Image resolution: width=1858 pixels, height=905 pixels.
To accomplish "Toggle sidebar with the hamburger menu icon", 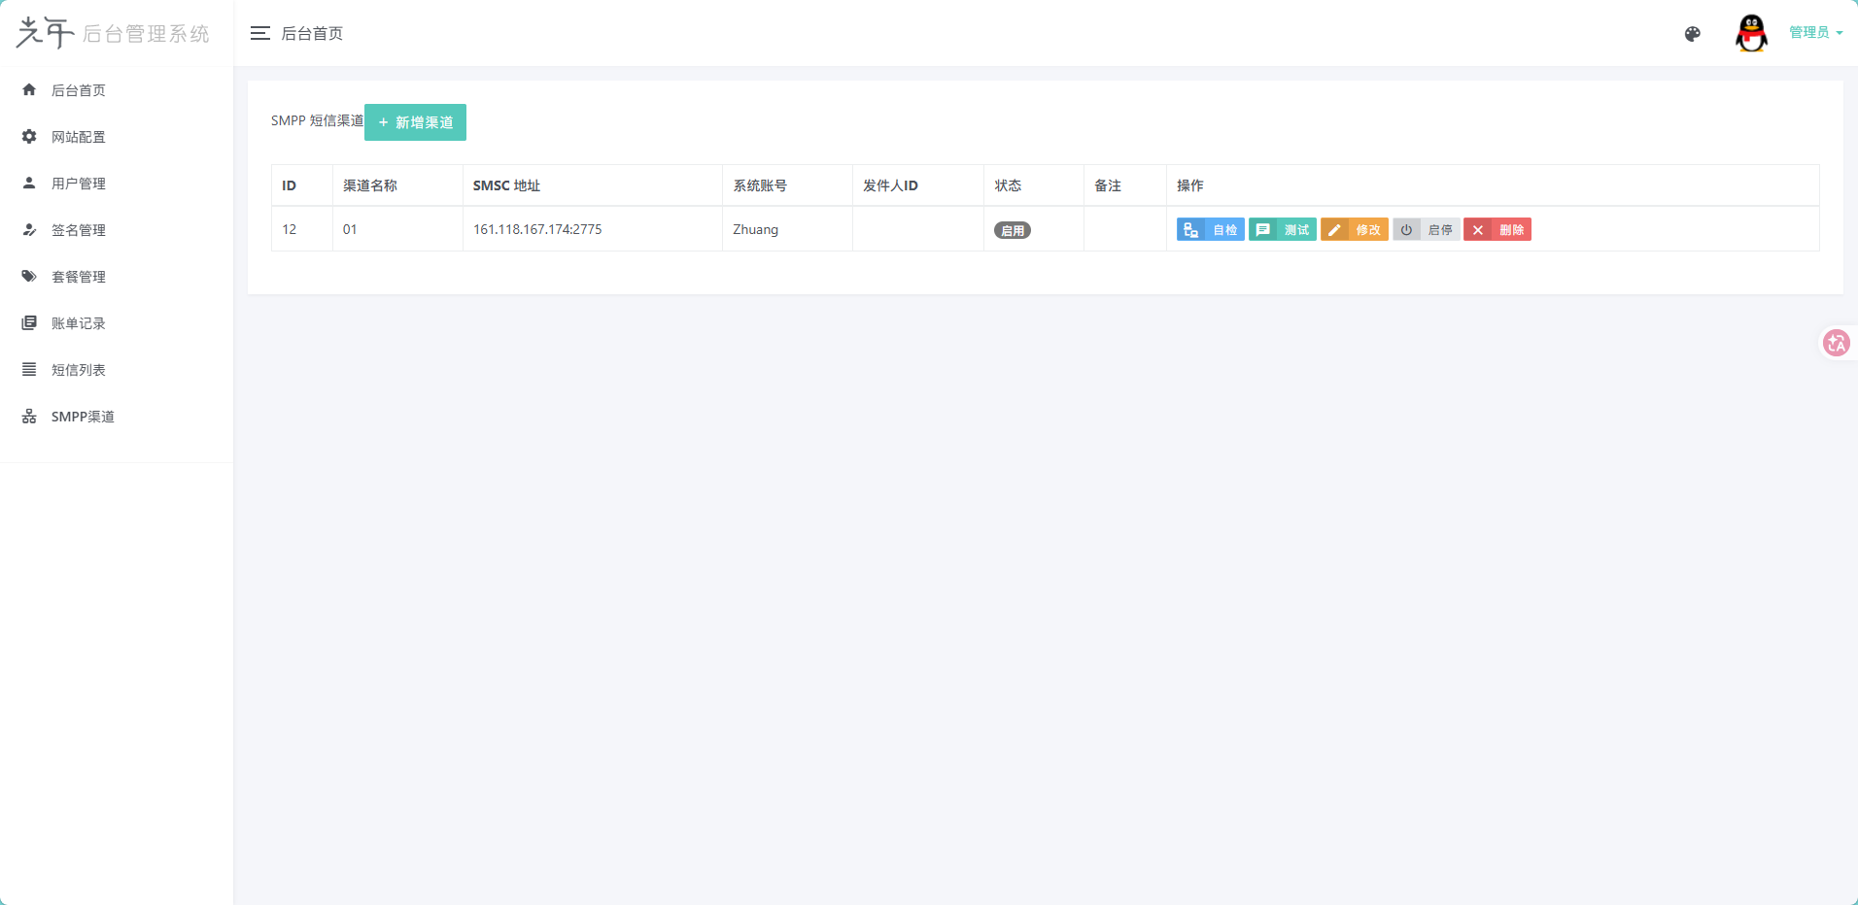I will [x=259, y=33].
